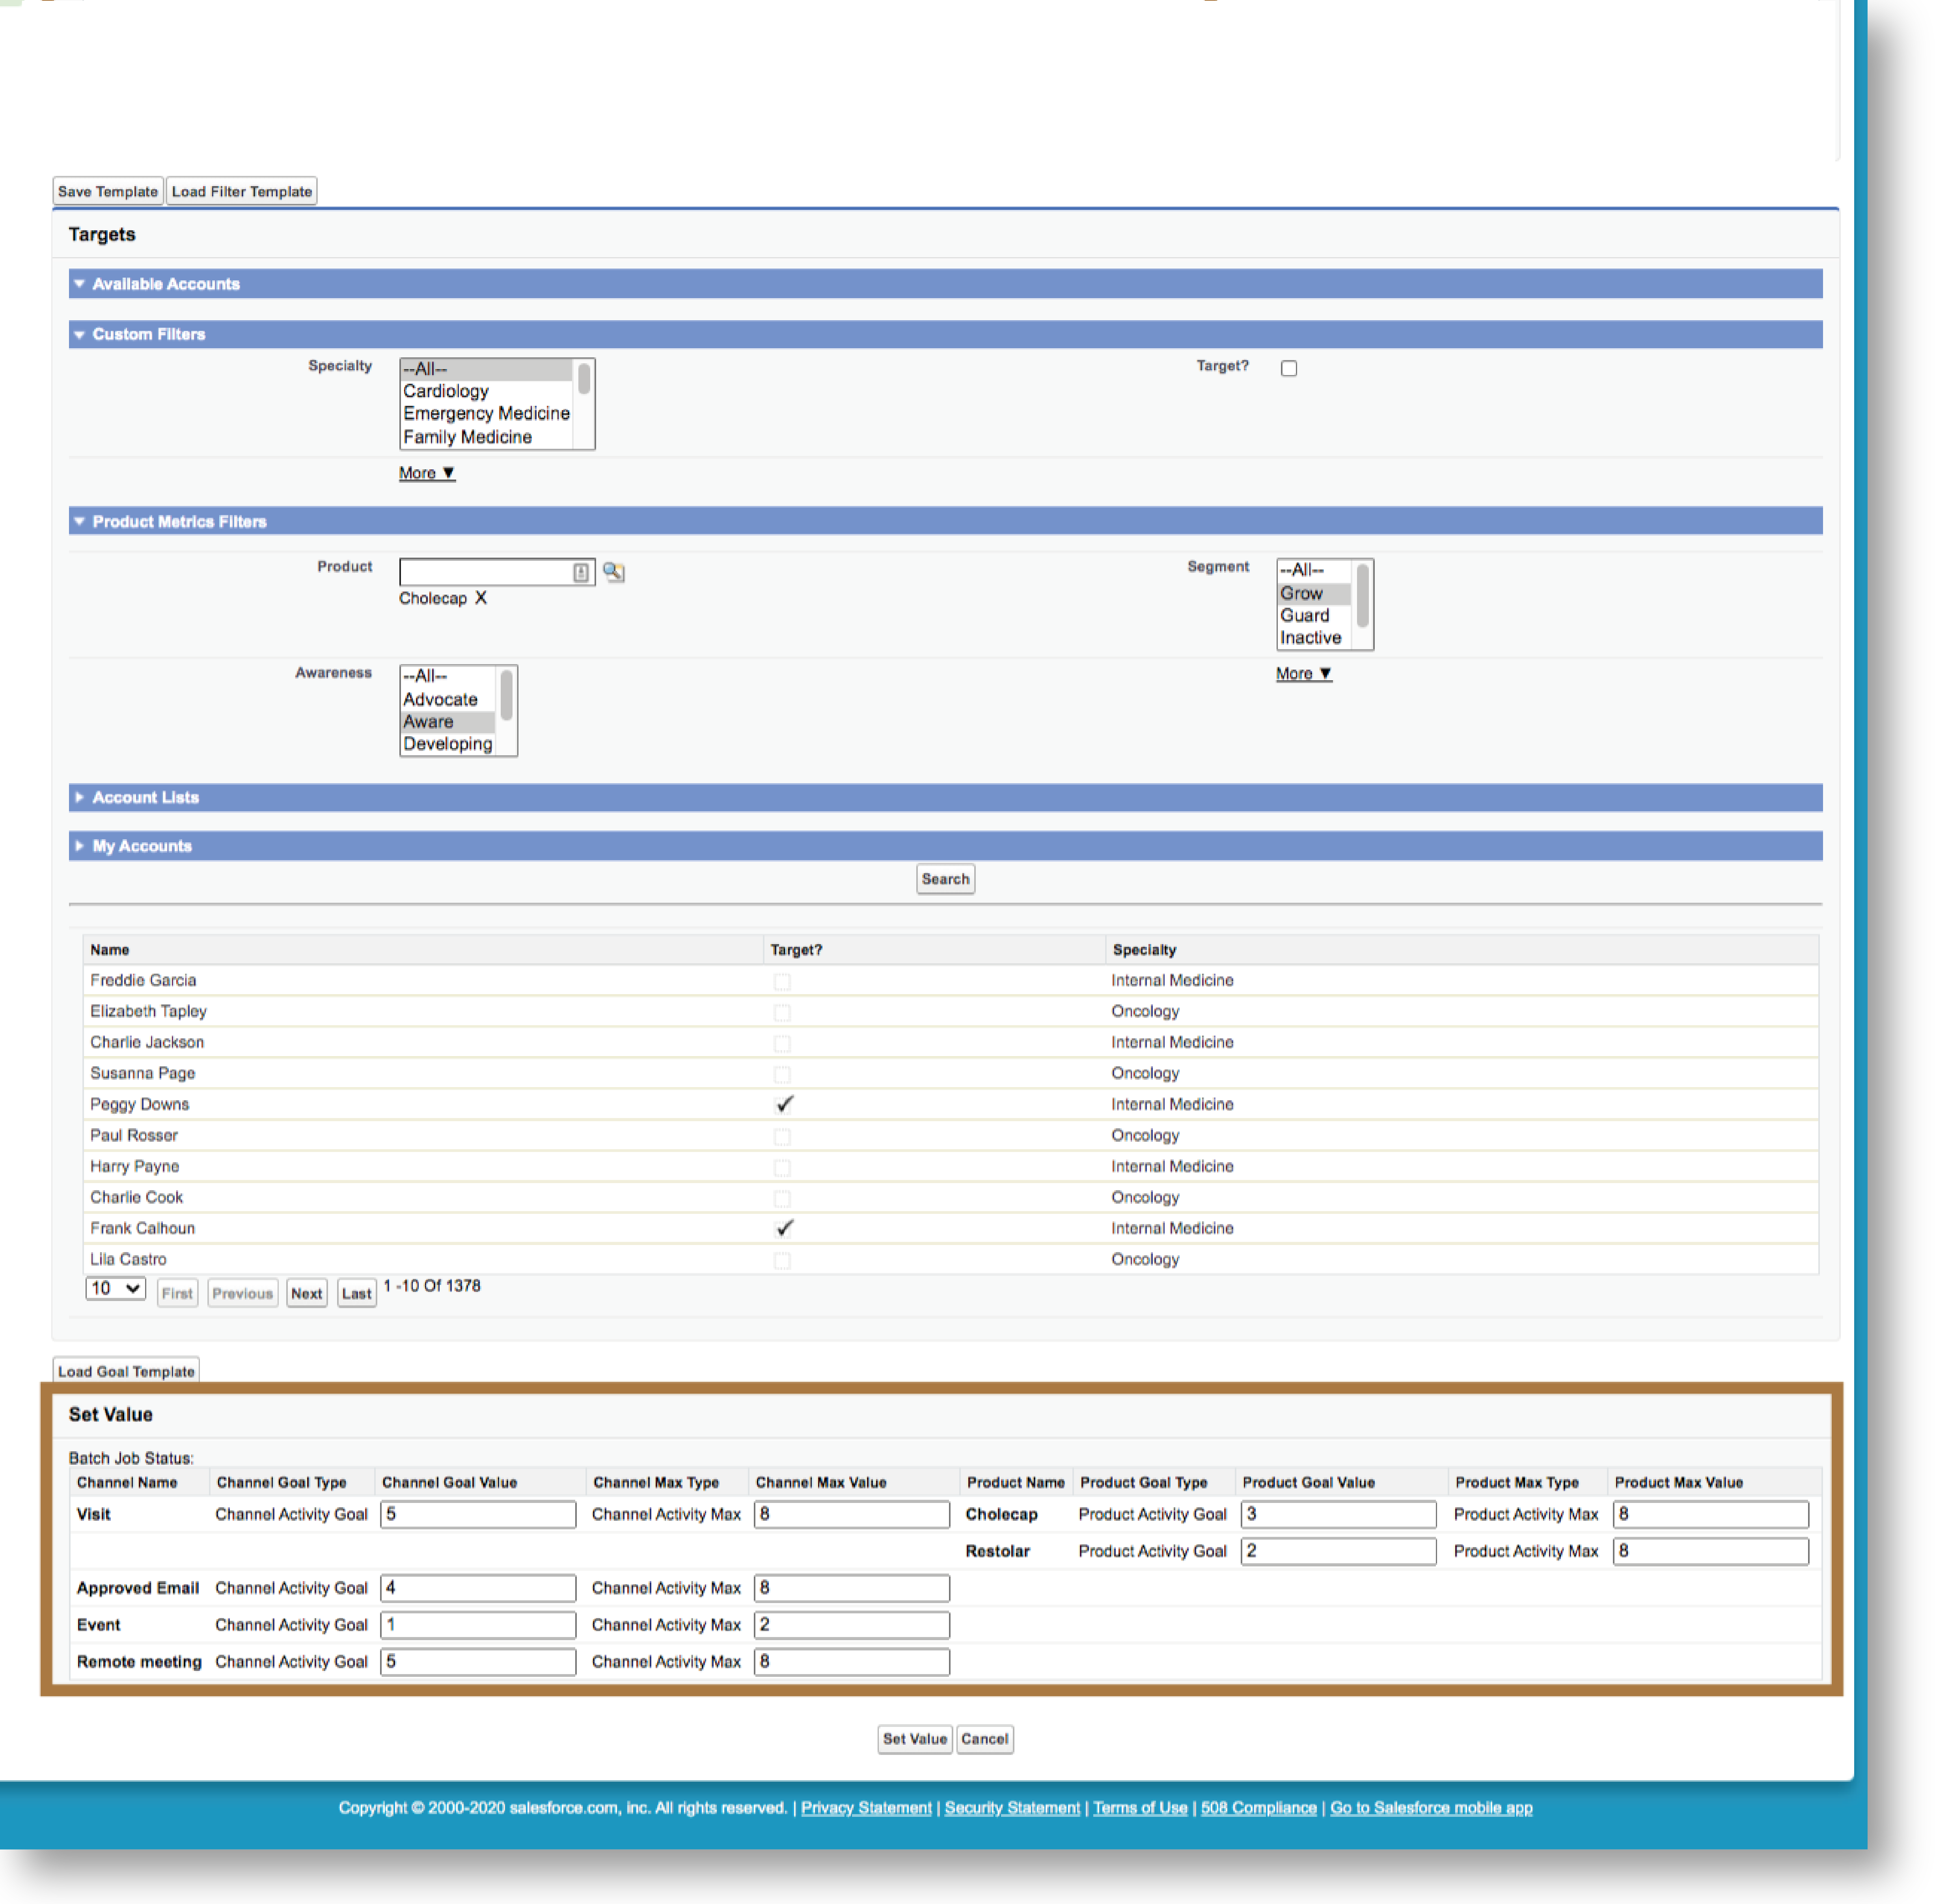The image size is (1935, 1904).
Task: Select Developing in the Awareness list
Action: [448, 744]
